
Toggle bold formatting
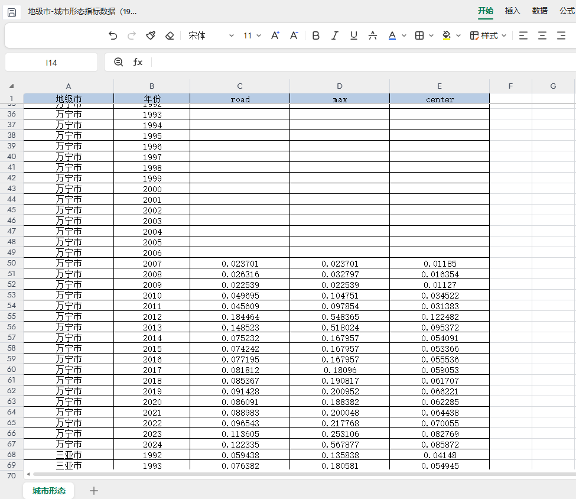316,36
